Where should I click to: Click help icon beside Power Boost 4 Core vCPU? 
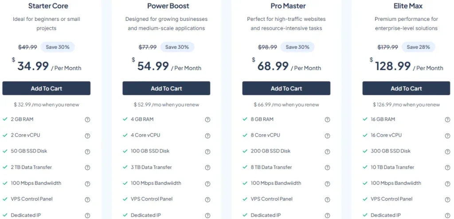pos(207,136)
